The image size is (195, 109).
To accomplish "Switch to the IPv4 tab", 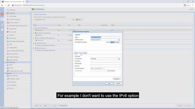I will (76, 53).
